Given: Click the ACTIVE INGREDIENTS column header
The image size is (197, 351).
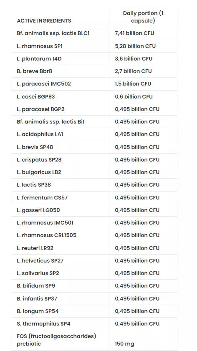Looking at the screenshot, I should pyautogui.click(x=44, y=20).
